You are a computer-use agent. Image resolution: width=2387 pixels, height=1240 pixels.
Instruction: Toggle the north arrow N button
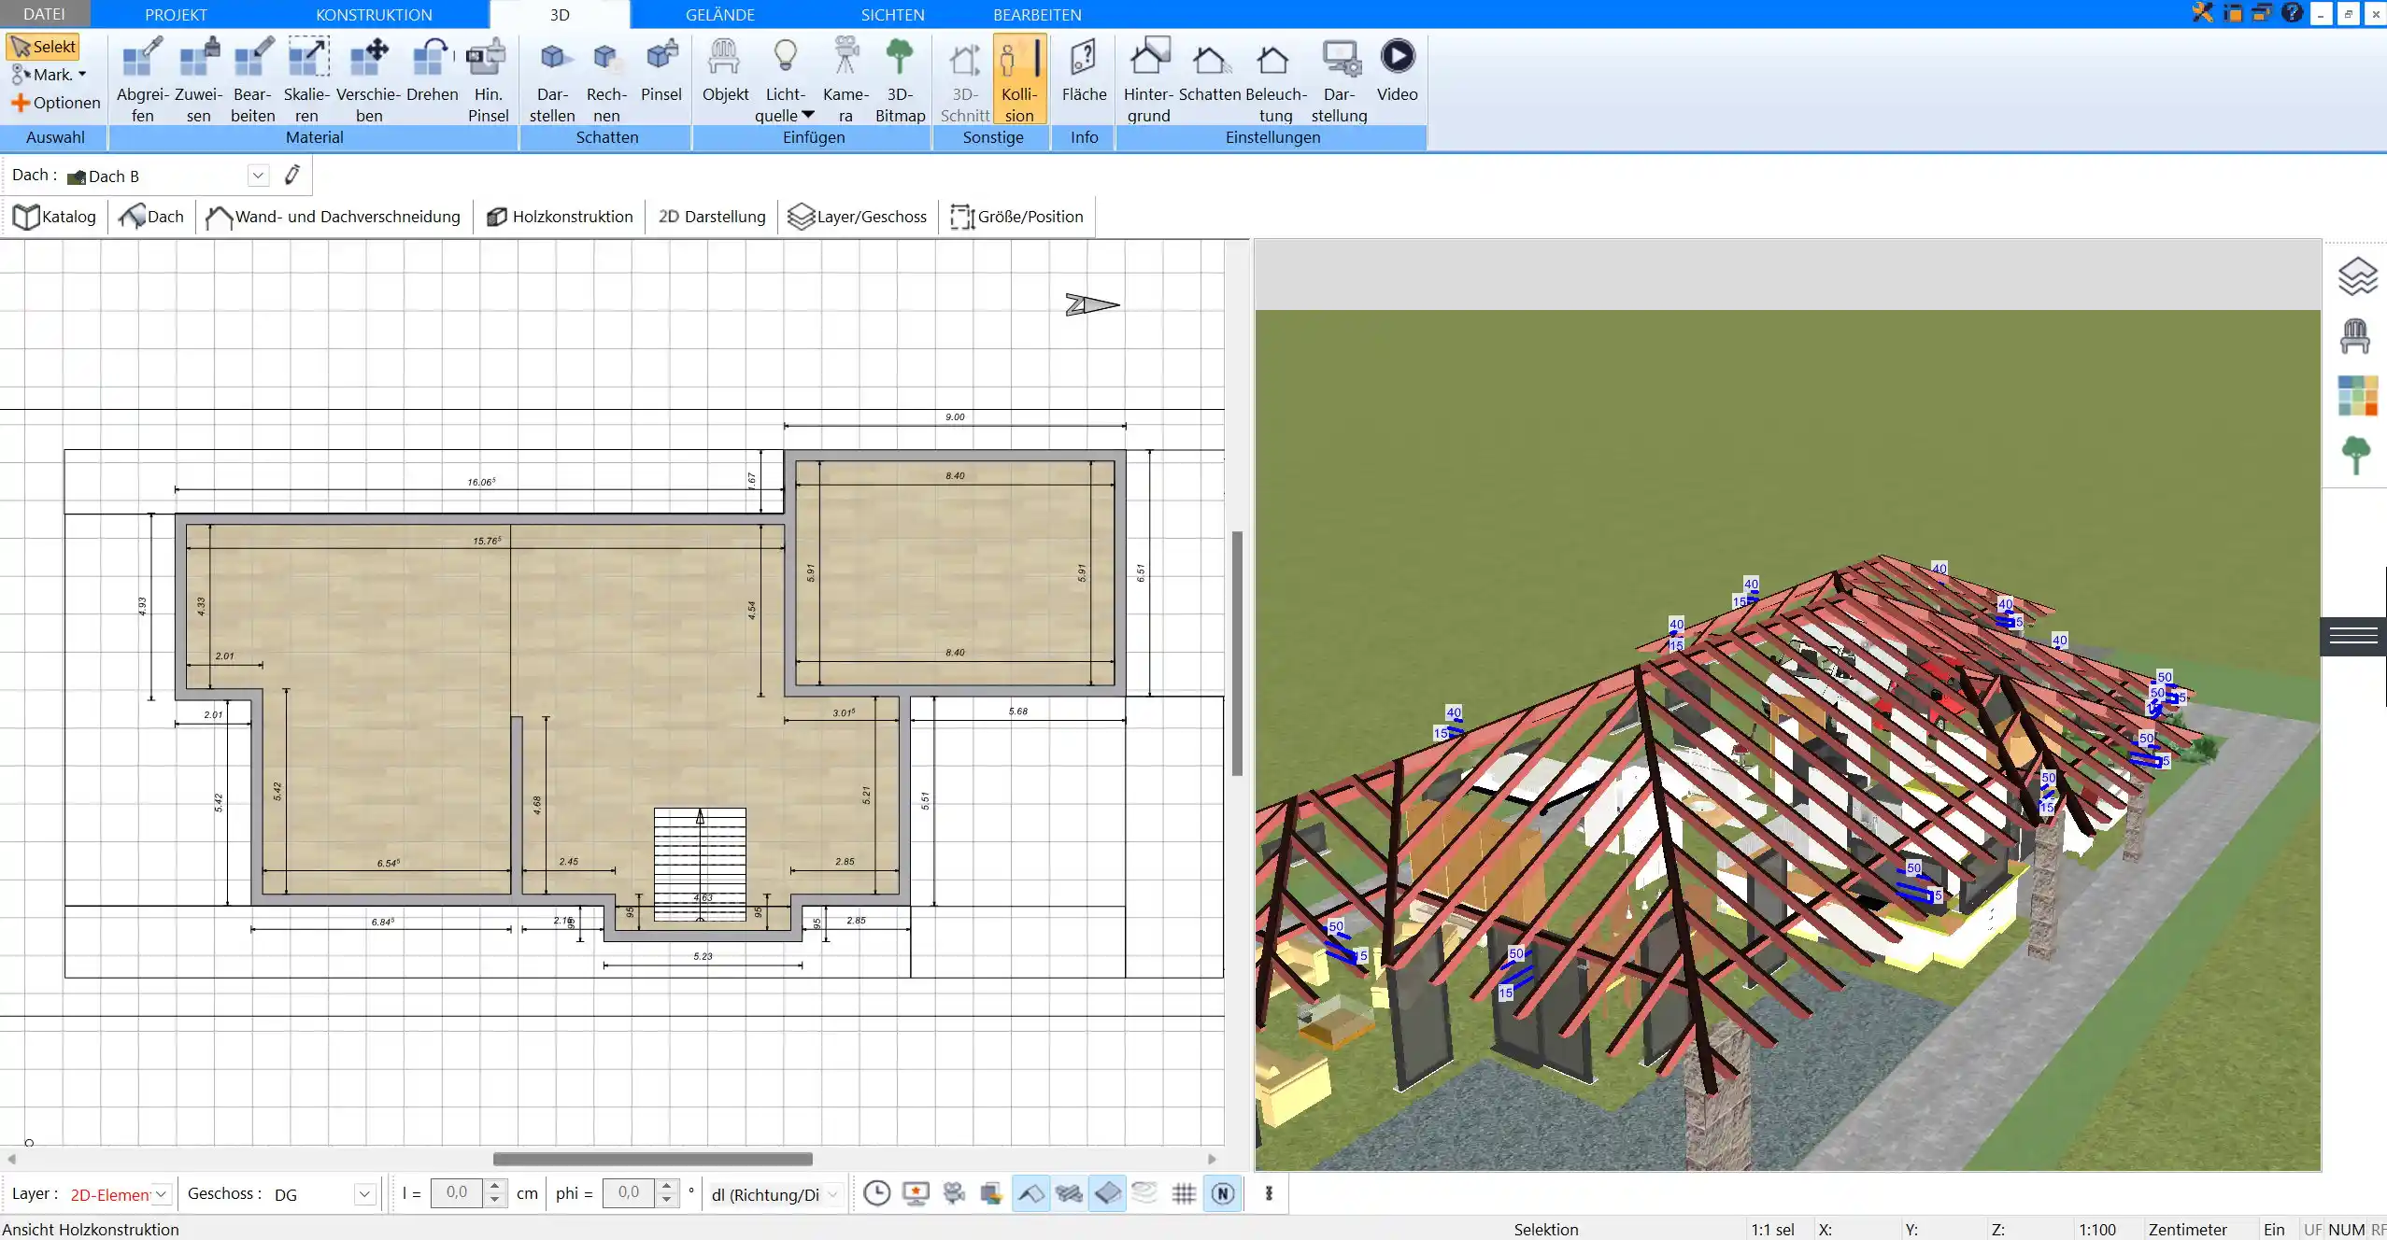click(x=1223, y=1193)
